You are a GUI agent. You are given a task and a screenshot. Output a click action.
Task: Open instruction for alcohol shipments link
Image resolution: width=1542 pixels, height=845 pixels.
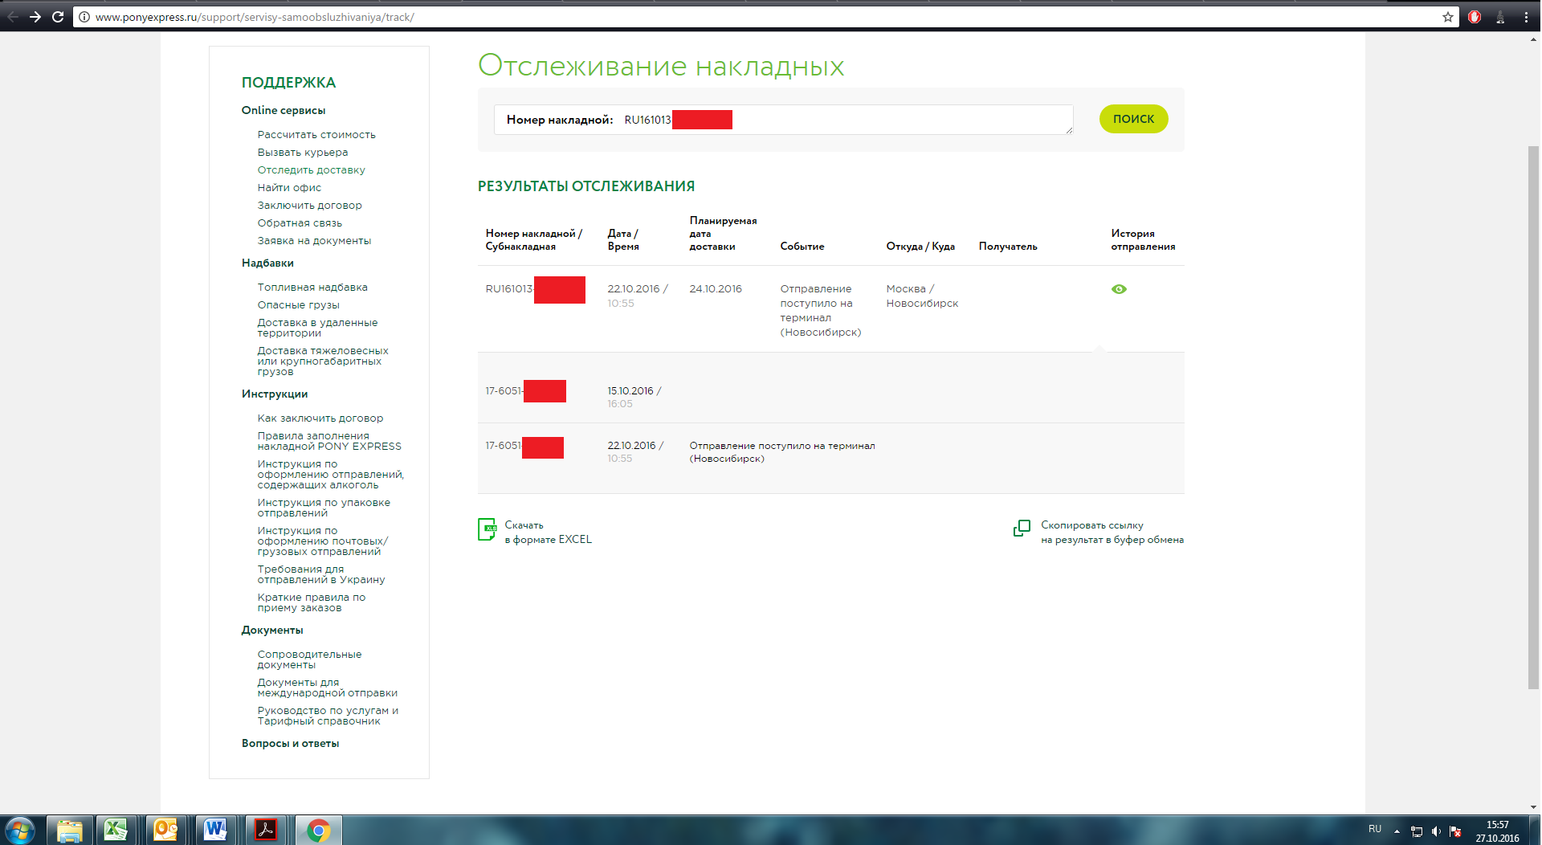pos(331,474)
